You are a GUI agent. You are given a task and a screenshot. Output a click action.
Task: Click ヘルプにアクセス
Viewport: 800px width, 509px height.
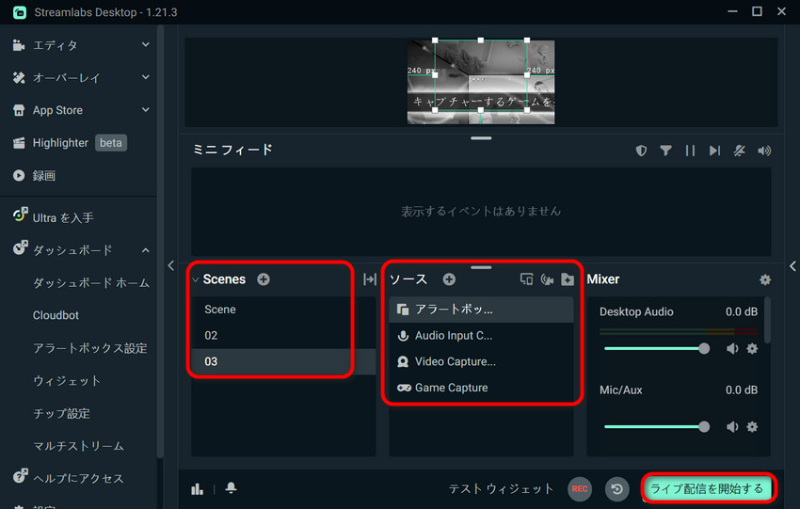pos(79,478)
